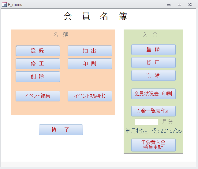Click 登録 button in 入金 panel

tap(153, 50)
